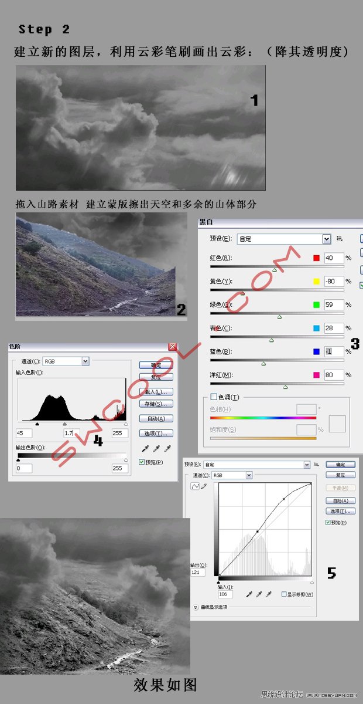Click Levels gamma field showing 1.7
The width and height of the screenshot is (363, 704).
pos(71,433)
